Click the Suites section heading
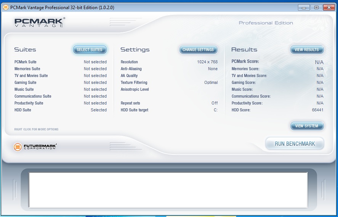Image resolution: width=338 pixels, height=217 pixels. (25, 50)
